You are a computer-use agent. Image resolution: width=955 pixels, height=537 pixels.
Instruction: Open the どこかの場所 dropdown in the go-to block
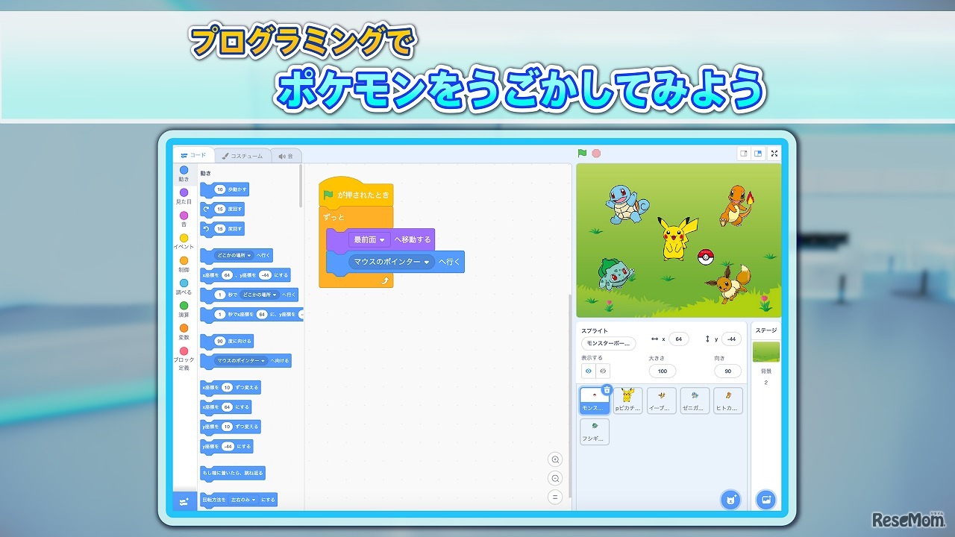(233, 255)
